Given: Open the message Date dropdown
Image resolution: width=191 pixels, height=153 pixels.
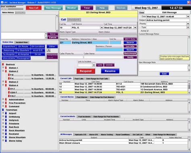Looking at the screenshot, I should tap(188, 17).
